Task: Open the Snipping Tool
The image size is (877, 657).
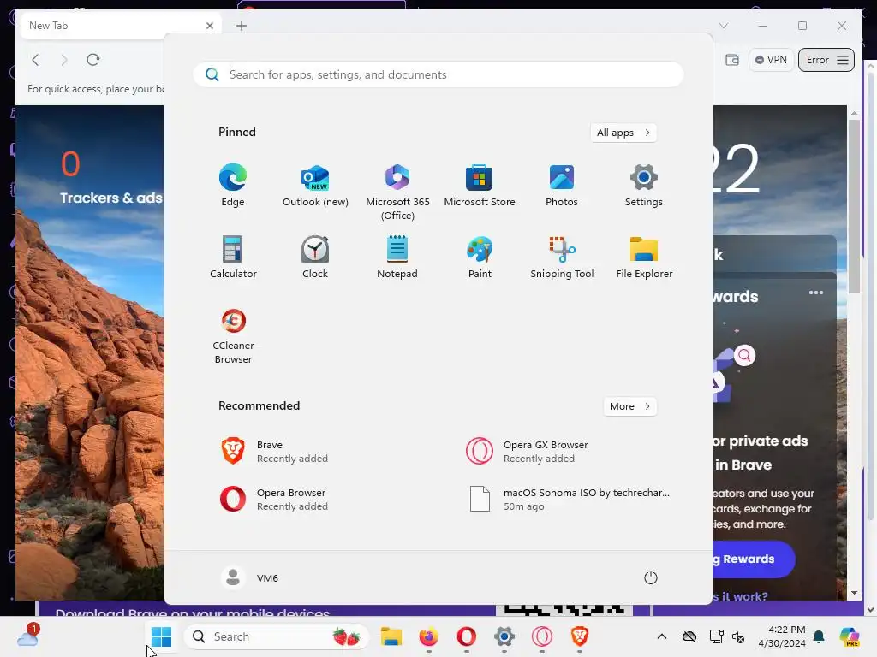Action: (562, 257)
